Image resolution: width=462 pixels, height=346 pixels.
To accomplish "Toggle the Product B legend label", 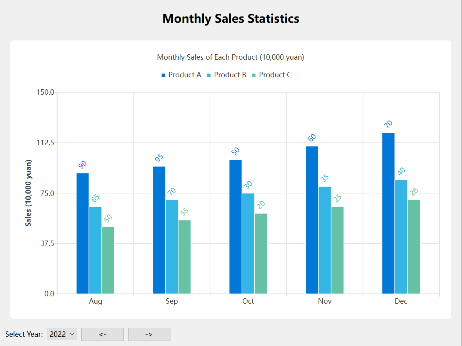I will 230,75.
